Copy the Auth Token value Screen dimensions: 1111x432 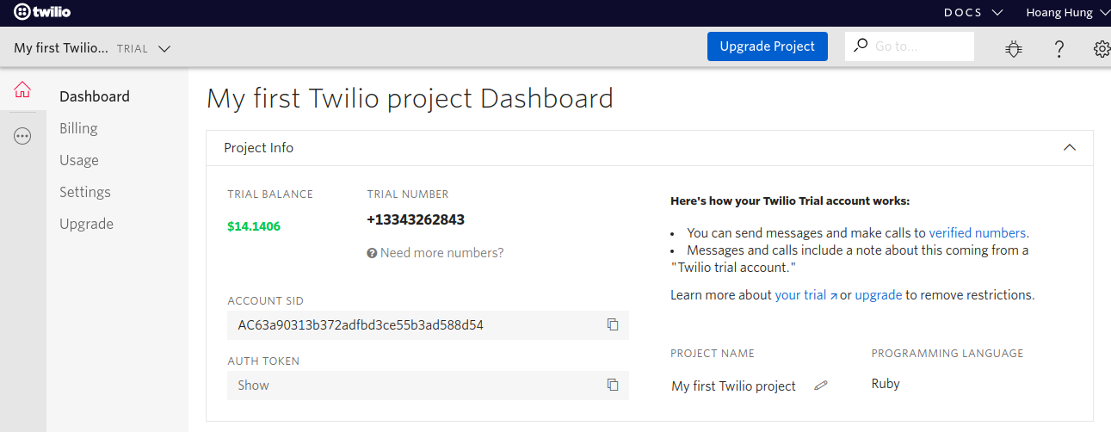pos(613,385)
